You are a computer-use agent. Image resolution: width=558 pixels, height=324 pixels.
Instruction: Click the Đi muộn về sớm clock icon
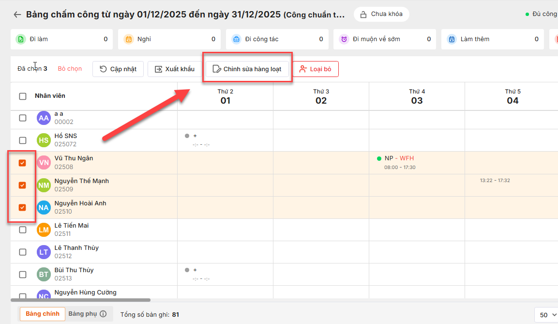tap(344, 39)
